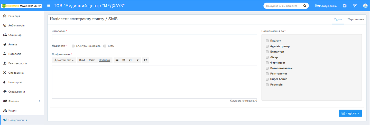Open Рентгенологія microscope sidebar item
The width and height of the screenshot is (370, 125).
tap(22, 63)
